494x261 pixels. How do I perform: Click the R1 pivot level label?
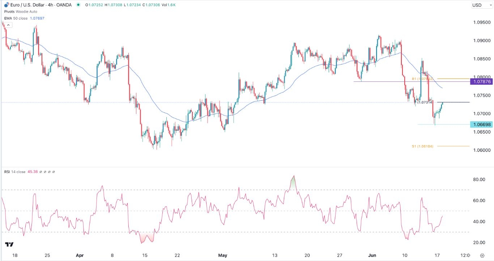click(x=422, y=79)
